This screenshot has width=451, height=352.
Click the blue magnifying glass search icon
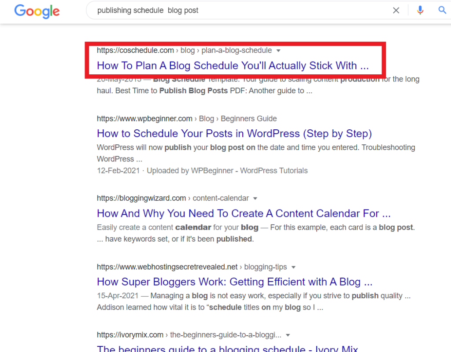point(442,10)
